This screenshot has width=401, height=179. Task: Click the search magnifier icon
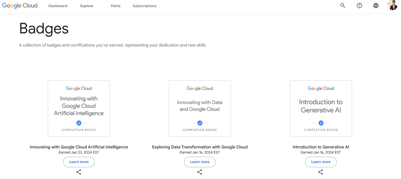point(343,5)
